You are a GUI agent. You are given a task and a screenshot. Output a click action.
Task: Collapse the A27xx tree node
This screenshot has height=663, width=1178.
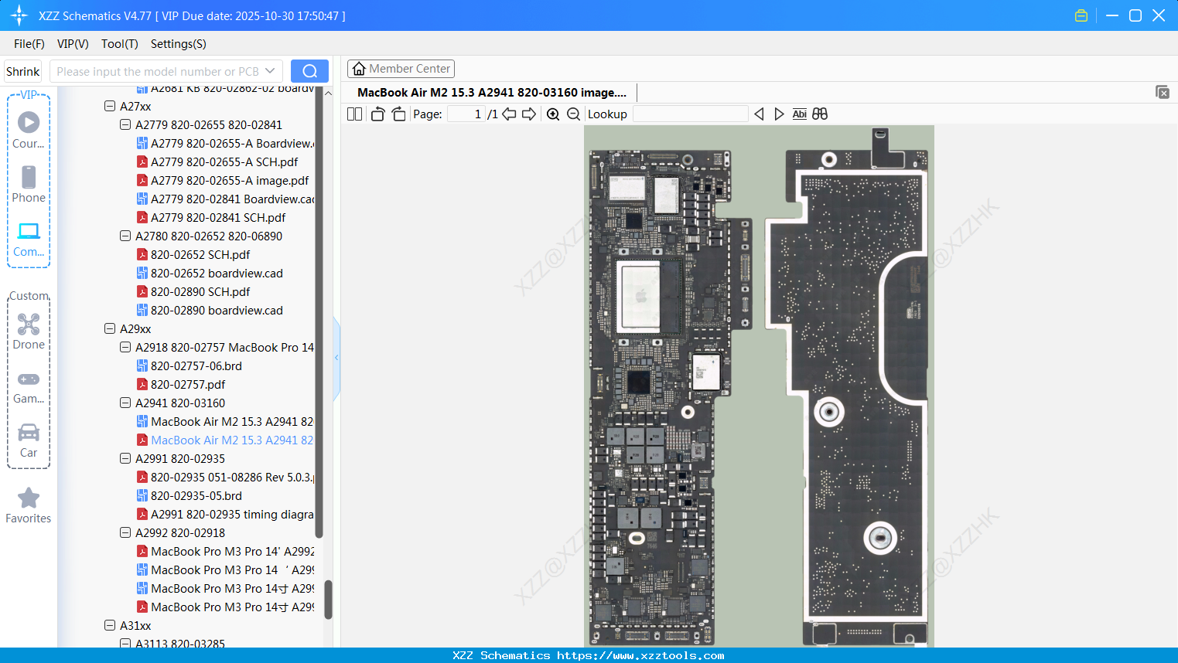pyautogui.click(x=110, y=107)
